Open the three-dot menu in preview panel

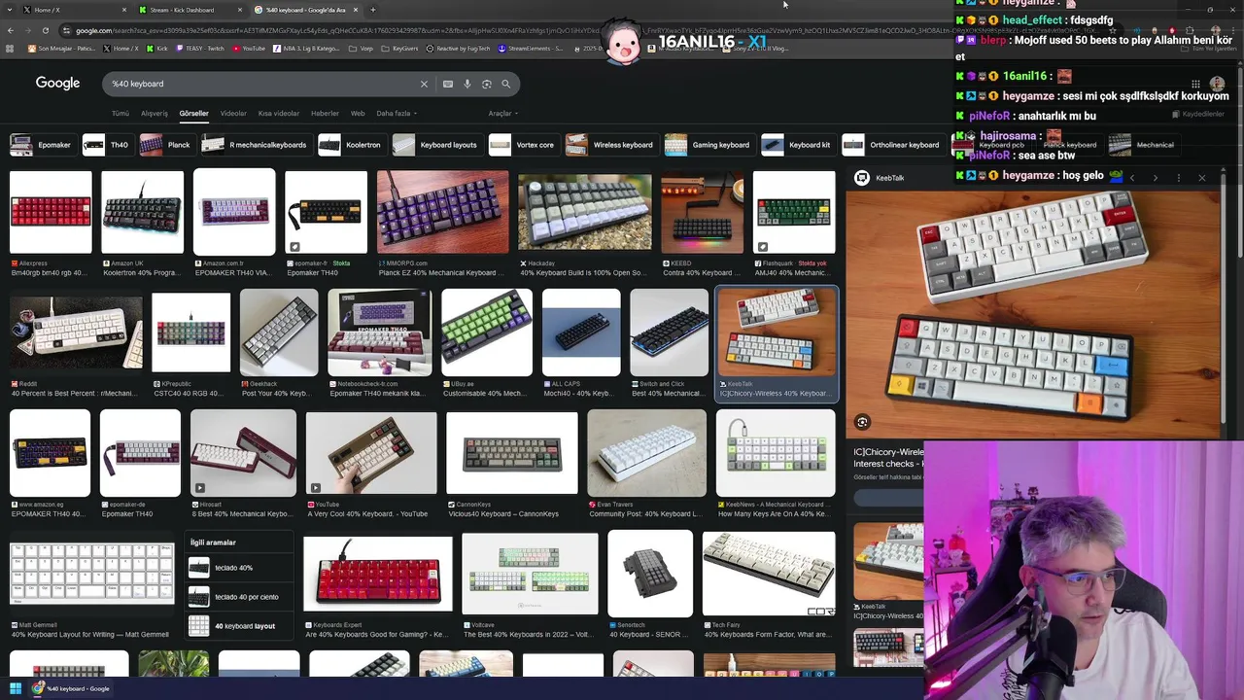1179,178
